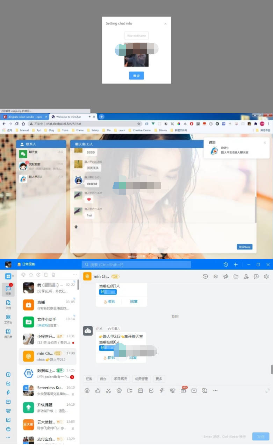This screenshot has height=447, width=273.
Task: Open the 数据库上... conversation in DingTalk list
Action: click(x=47, y=373)
